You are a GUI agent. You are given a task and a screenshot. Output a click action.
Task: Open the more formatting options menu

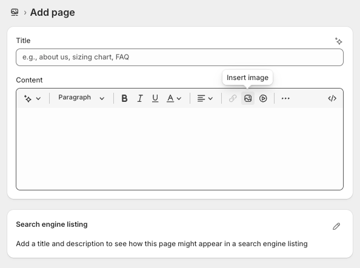[x=285, y=98]
